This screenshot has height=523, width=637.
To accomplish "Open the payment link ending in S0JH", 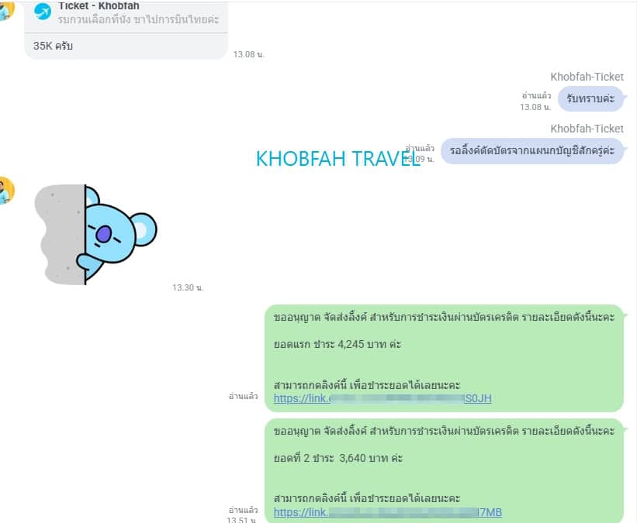I will pyautogui.click(x=383, y=399).
